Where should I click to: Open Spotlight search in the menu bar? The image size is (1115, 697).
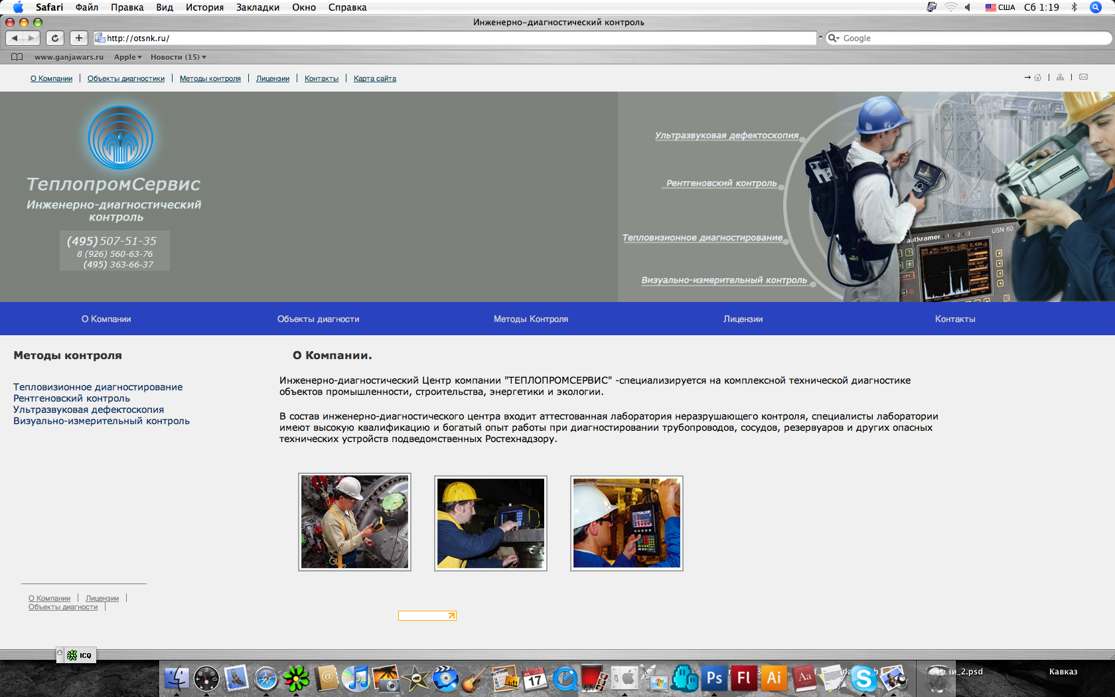coord(1096,7)
